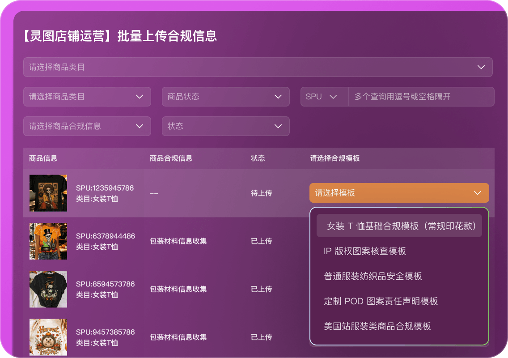
Task: Click the chevron arrow in wide category dropdown
Action: tap(481, 67)
